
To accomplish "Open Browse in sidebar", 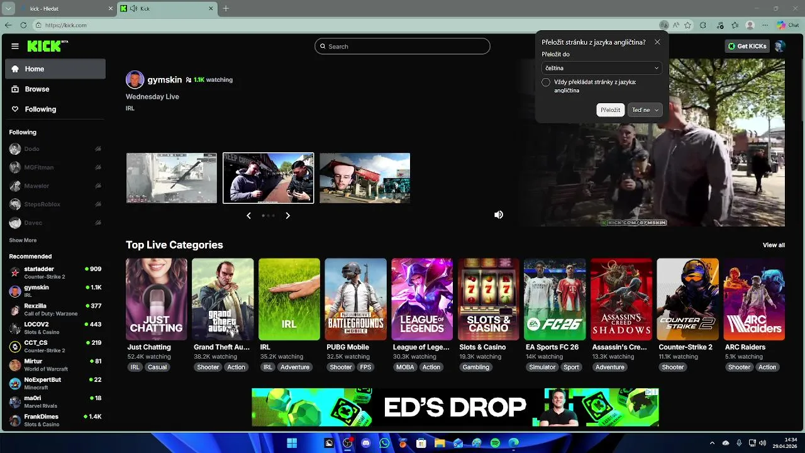I will (55, 89).
